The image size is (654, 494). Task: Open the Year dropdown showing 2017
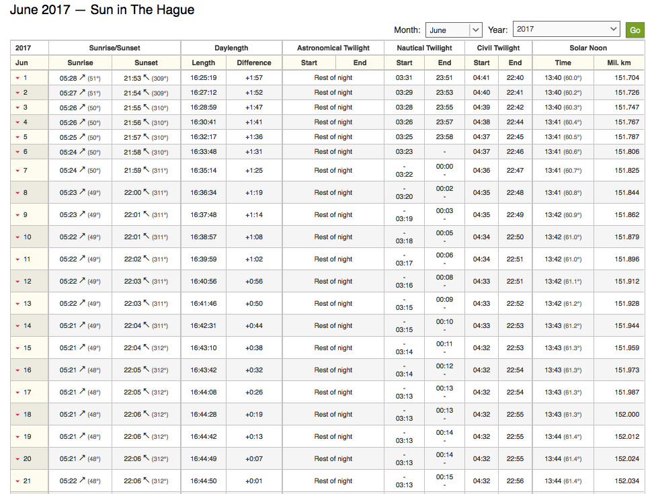pos(566,30)
